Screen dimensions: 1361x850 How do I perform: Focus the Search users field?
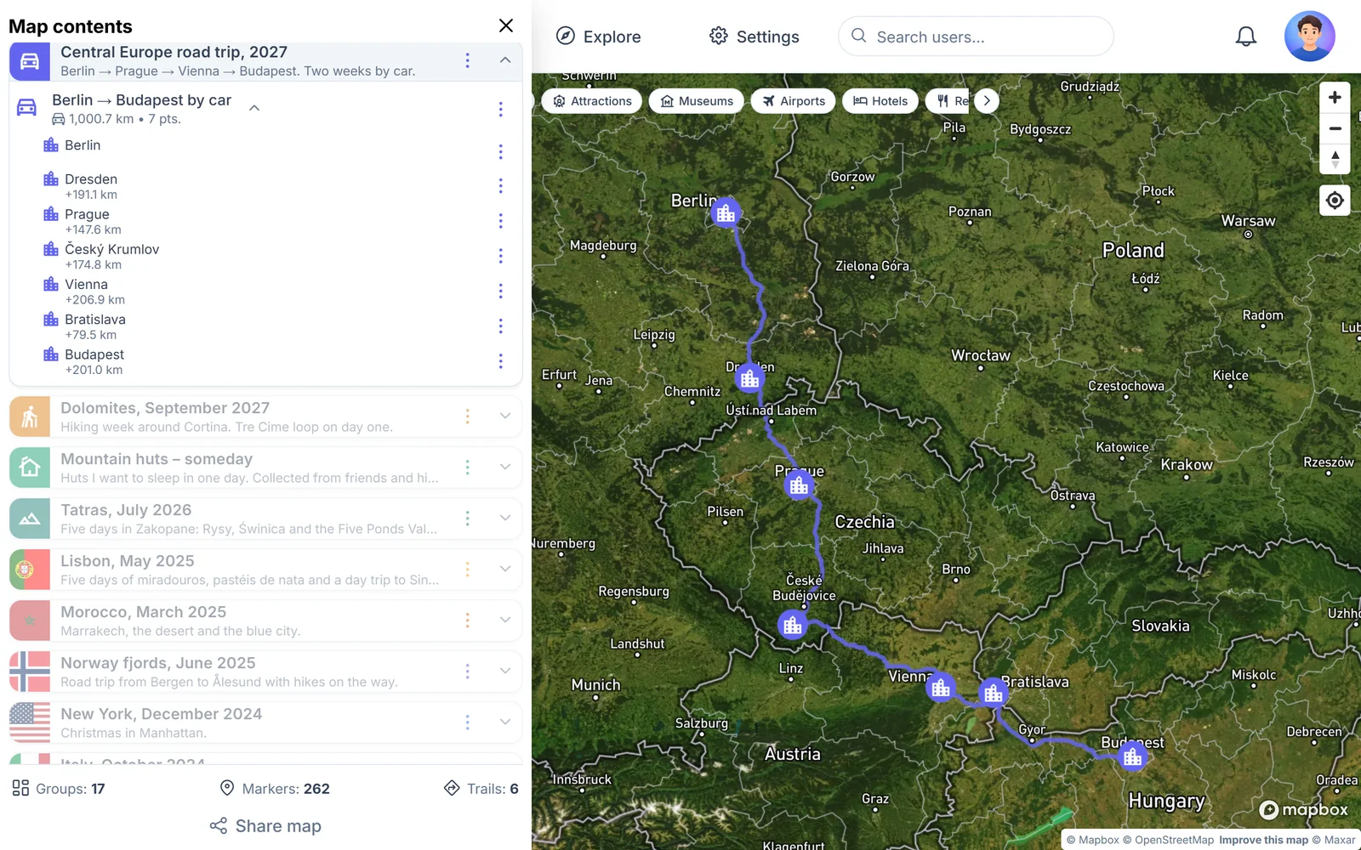976,37
